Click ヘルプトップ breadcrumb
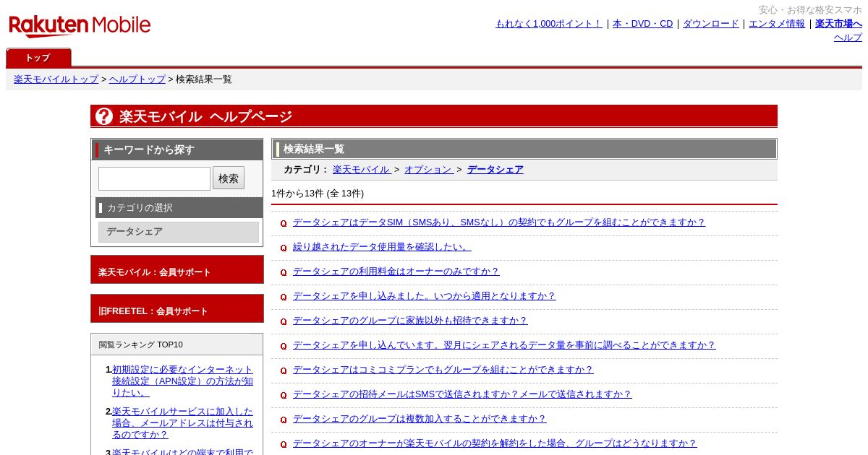 (137, 79)
